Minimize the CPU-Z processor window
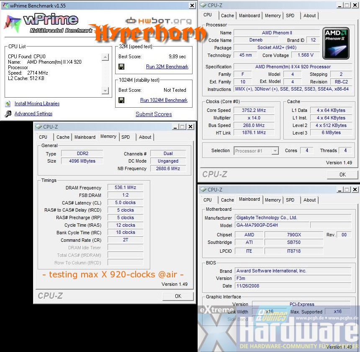 [340, 5]
